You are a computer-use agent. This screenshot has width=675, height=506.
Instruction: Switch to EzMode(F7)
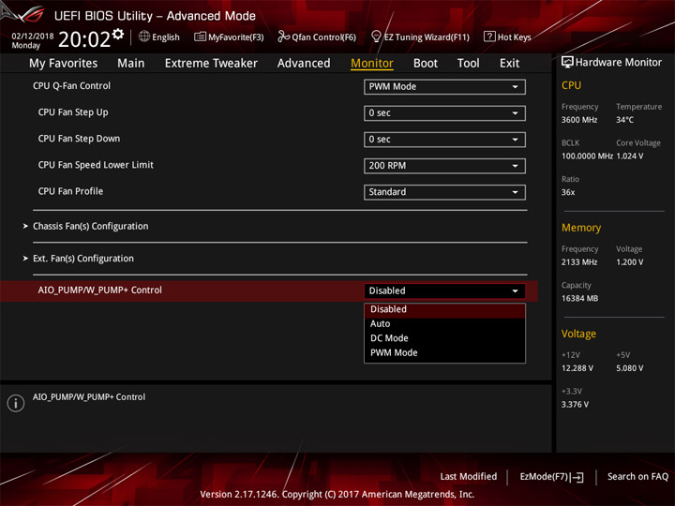coord(544,477)
